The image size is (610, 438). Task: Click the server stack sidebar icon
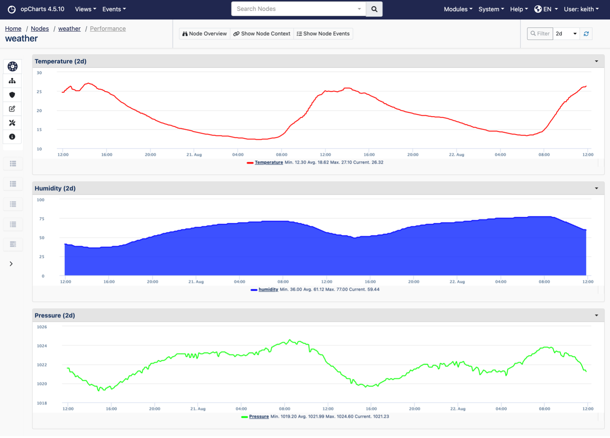[x=13, y=244]
